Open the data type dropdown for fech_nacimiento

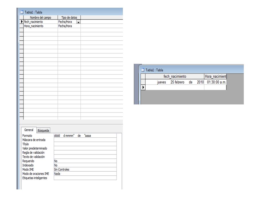tap(78, 22)
